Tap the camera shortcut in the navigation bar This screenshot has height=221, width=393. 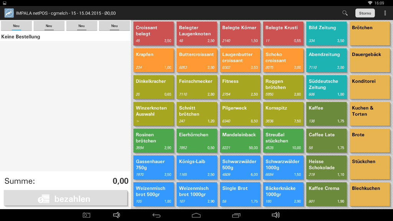pyautogui.click(x=86, y=215)
